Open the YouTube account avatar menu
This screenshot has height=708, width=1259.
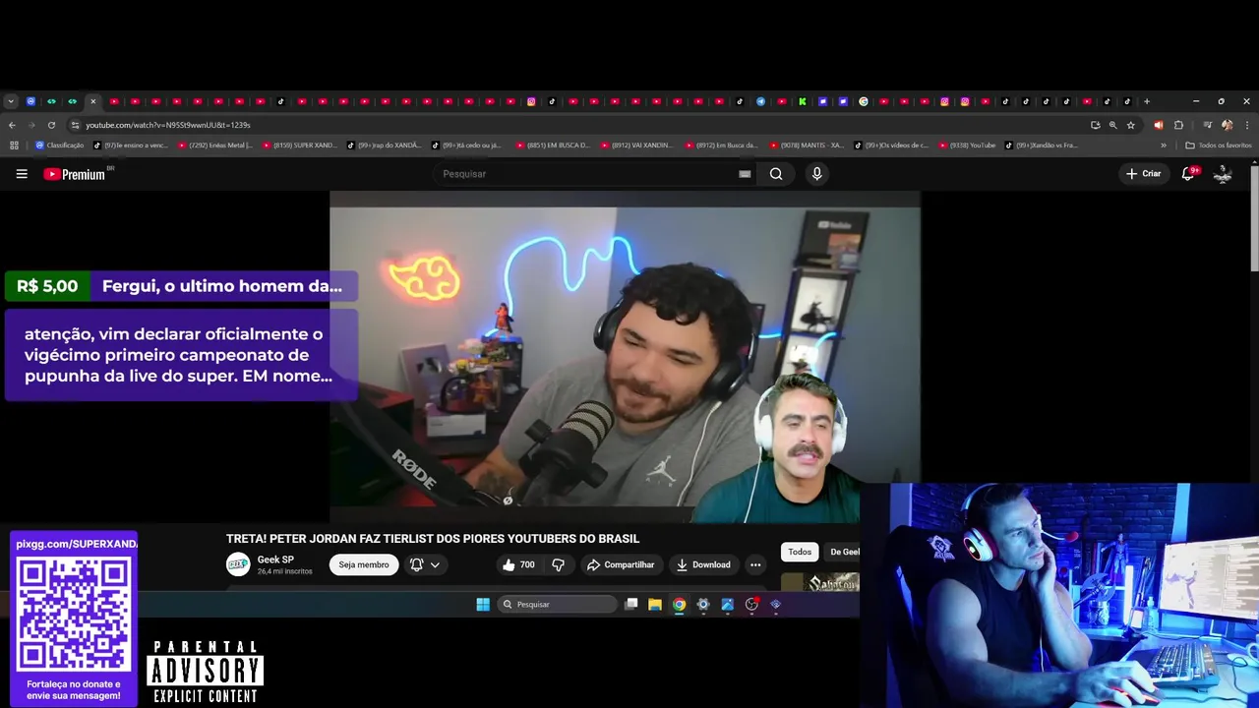(x=1223, y=174)
